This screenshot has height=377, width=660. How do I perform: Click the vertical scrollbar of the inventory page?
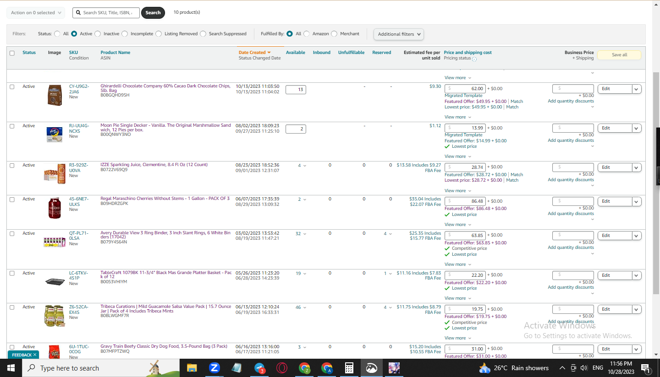tap(656, 183)
